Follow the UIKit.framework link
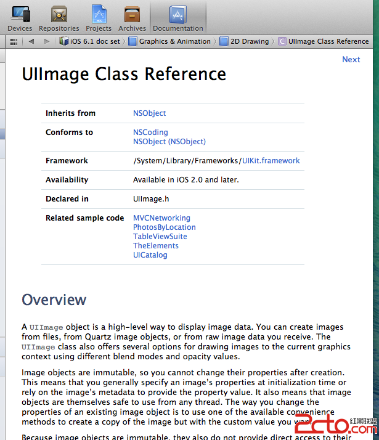This screenshot has height=440, width=379. click(x=271, y=161)
